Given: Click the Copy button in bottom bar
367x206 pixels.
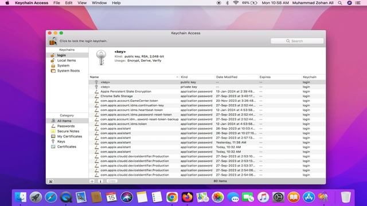Looking at the screenshot, I should coord(112,181).
